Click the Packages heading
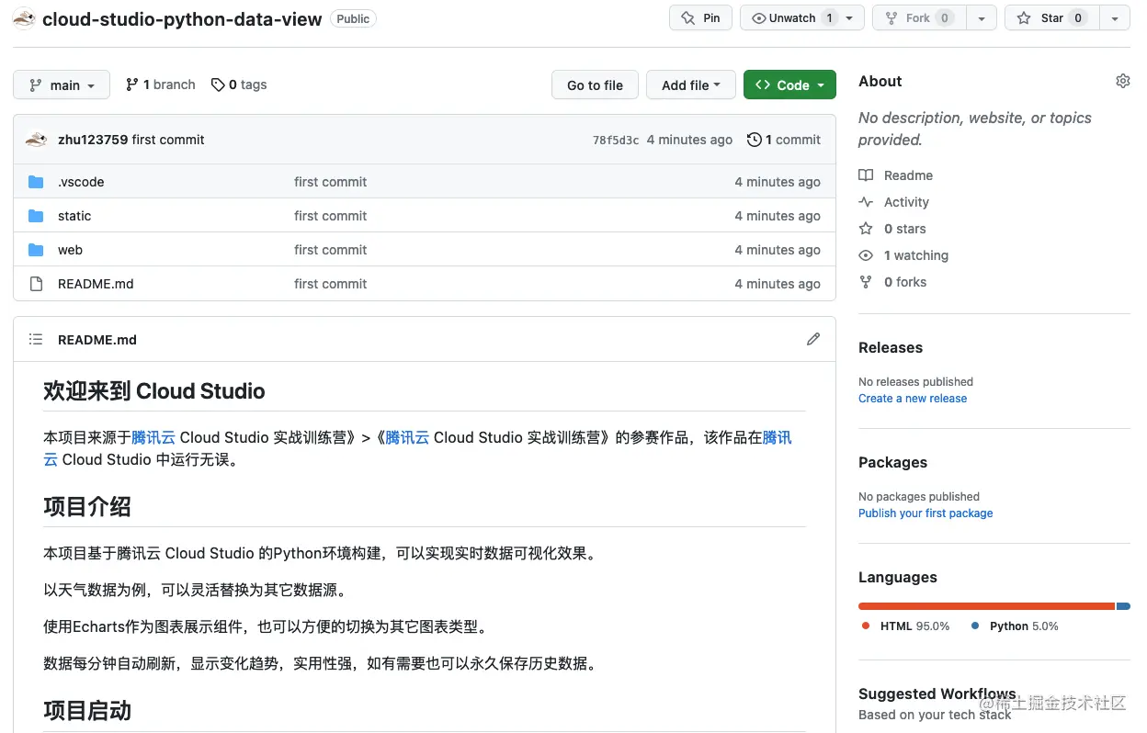The image size is (1147, 733). coord(892,462)
